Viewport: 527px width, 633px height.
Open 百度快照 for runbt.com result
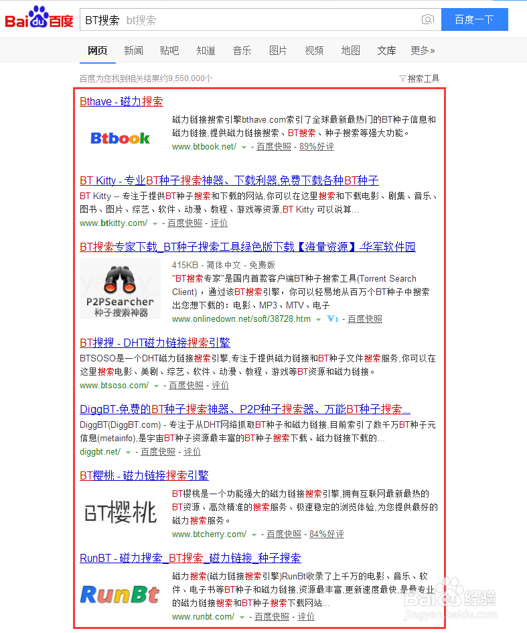[272, 616]
